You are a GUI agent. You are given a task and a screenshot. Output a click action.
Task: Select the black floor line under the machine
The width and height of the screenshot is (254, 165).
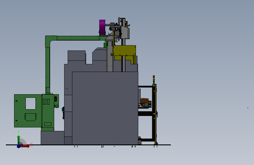tap(88, 145)
